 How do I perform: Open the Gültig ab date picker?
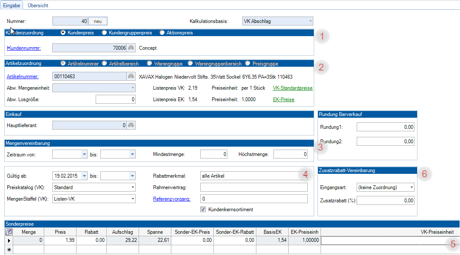click(83, 176)
